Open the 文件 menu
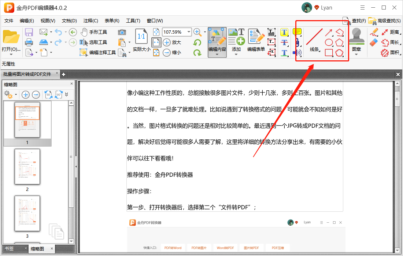This screenshot has width=403, height=256. tap(9, 21)
